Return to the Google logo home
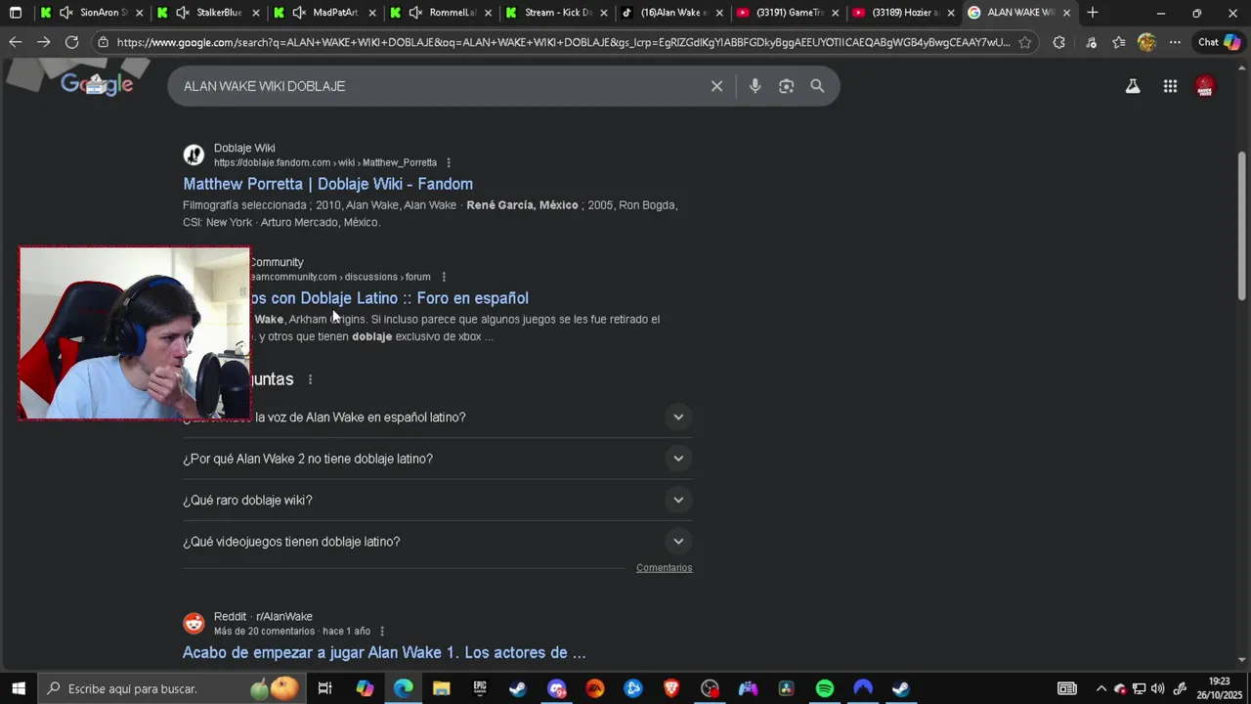This screenshot has width=1251, height=704. (x=97, y=85)
